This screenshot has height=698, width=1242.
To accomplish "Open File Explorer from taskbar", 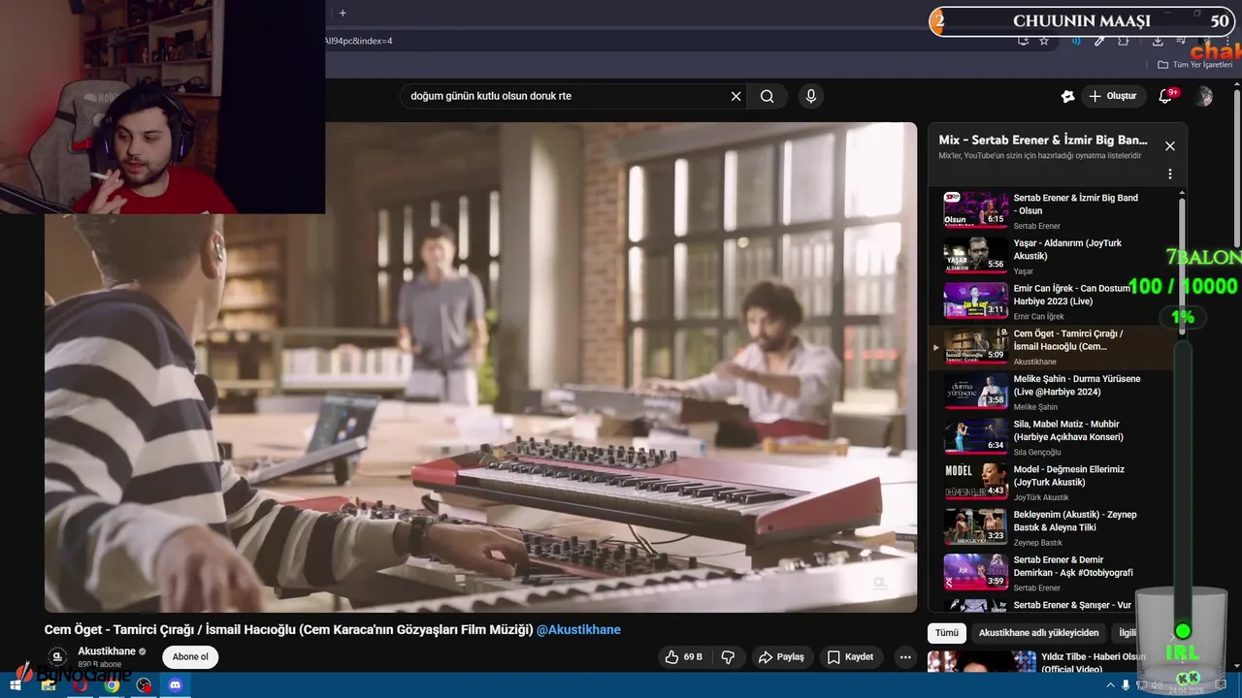I will tap(49, 685).
